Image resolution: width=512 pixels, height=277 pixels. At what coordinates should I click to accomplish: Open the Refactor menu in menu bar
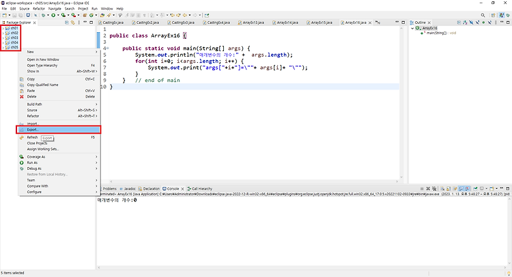[39, 9]
